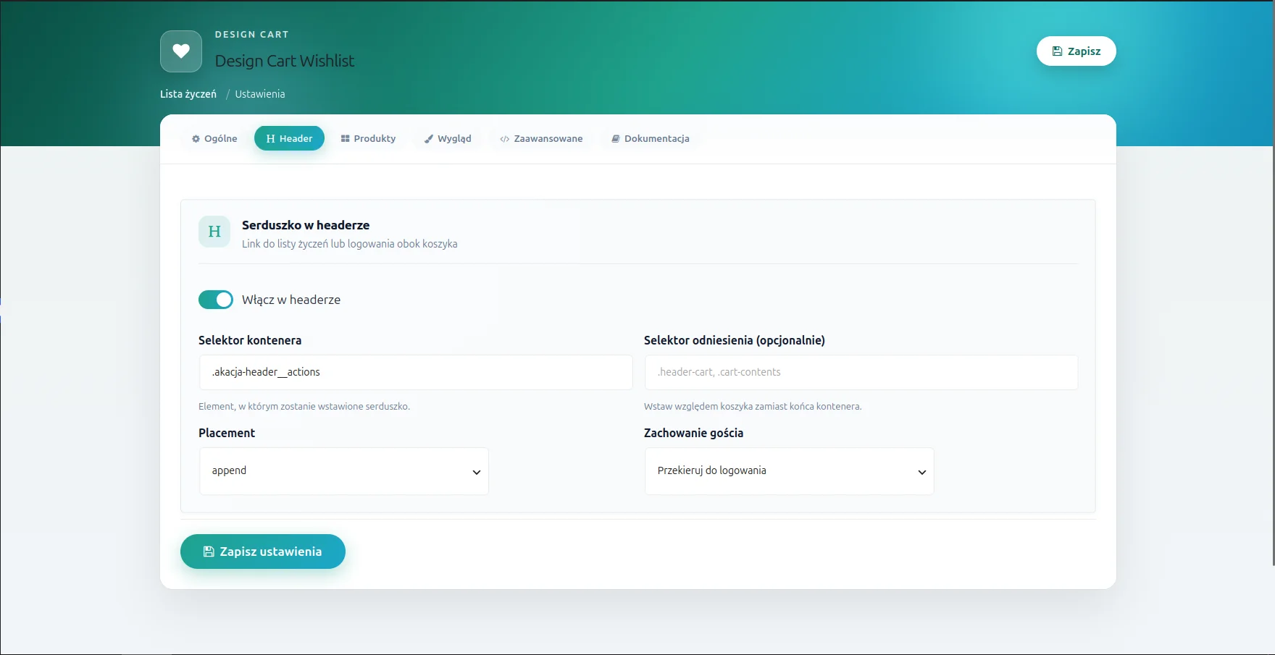
Task: Disable the Włącz w headerze switch
Action: tap(216, 300)
